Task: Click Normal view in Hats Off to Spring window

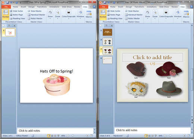Action: [x=6, y=14]
